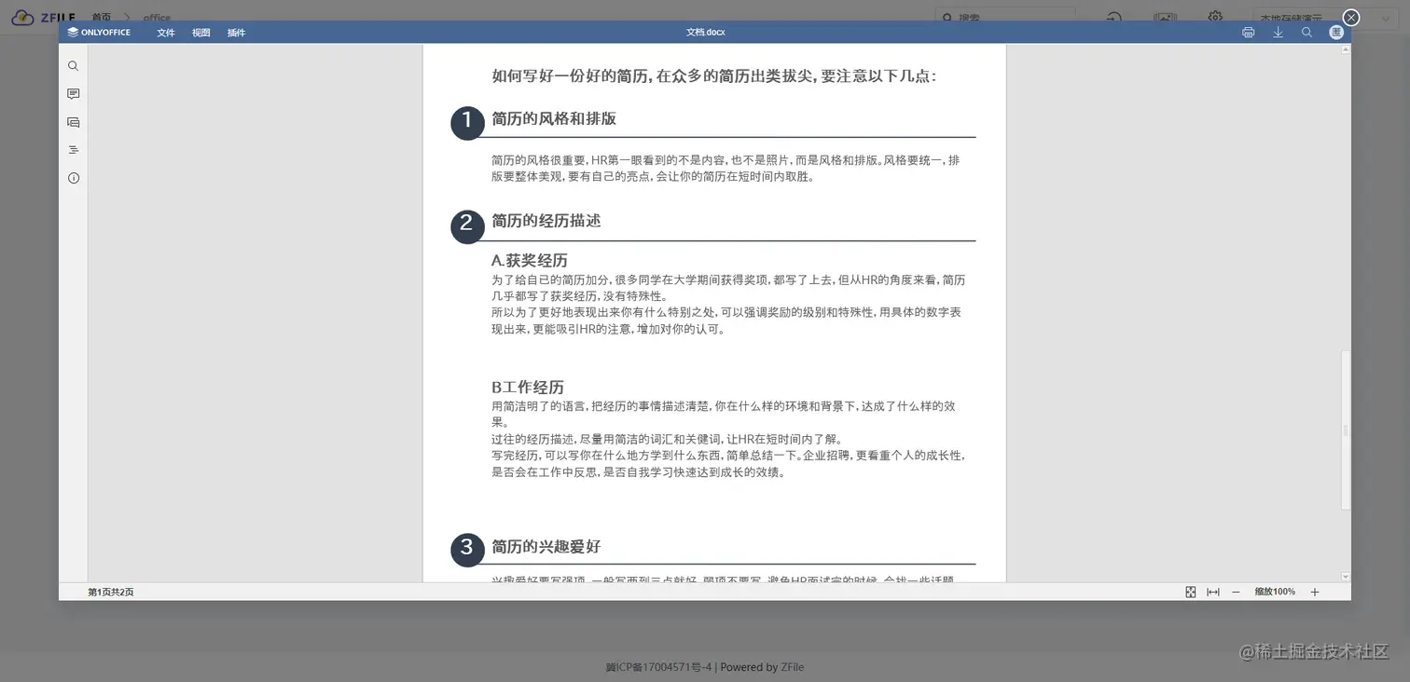Click subheading B.工作经历

[528, 387]
